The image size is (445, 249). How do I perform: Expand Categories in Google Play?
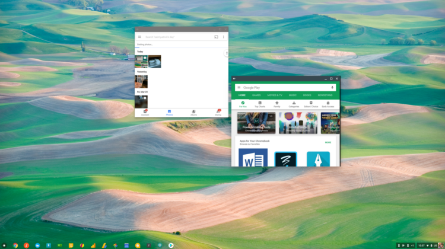point(294,104)
